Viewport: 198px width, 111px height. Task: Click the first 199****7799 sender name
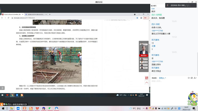(x=157, y=31)
